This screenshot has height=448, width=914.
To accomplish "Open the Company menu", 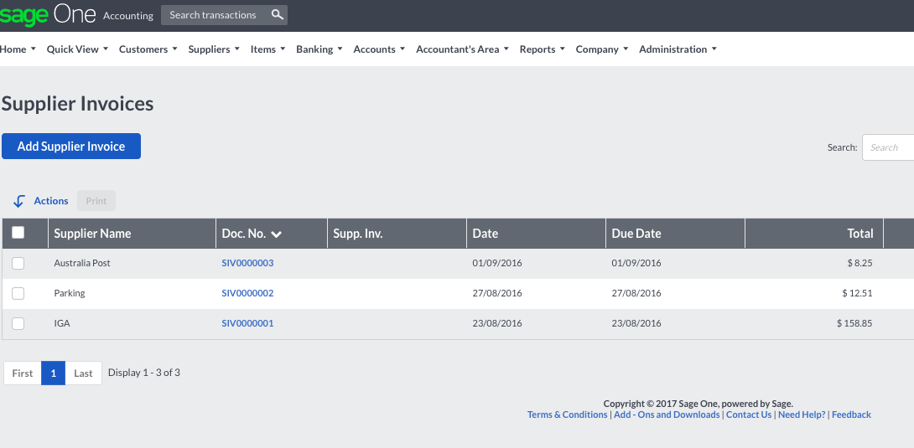I will click(x=602, y=49).
